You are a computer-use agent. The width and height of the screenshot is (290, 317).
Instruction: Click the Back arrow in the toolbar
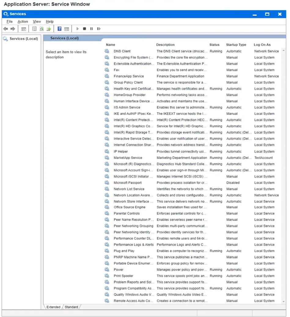coord(6,29)
